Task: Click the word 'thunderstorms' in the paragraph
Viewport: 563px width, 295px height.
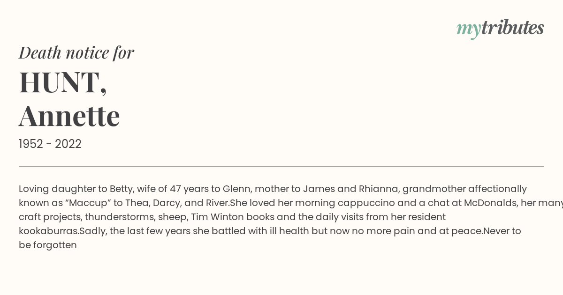Action: coord(120,217)
